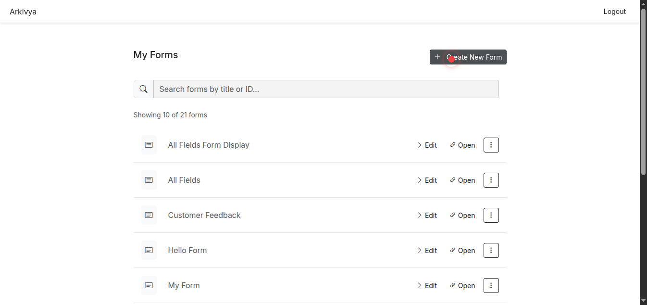This screenshot has width=647, height=305.
Task: Open the Hello Form link
Action: (462, 251)
